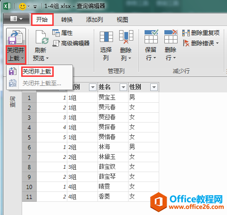Click the cell 薛宝钗
Screen dimensions: 227x215
[113, 167]
